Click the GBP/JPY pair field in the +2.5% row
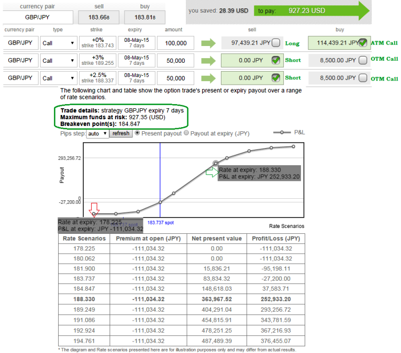Viewport: 401px width, 353px height. pos(20,78)
